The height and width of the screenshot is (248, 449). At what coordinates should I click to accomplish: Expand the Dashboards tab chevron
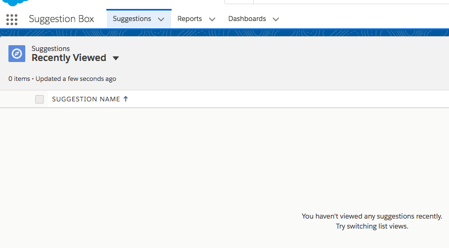coord(275,19)
